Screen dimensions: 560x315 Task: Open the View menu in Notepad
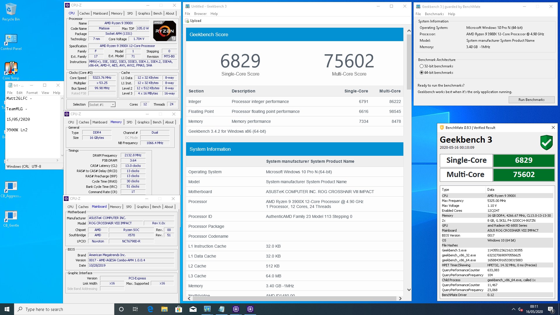click(45, 93)
